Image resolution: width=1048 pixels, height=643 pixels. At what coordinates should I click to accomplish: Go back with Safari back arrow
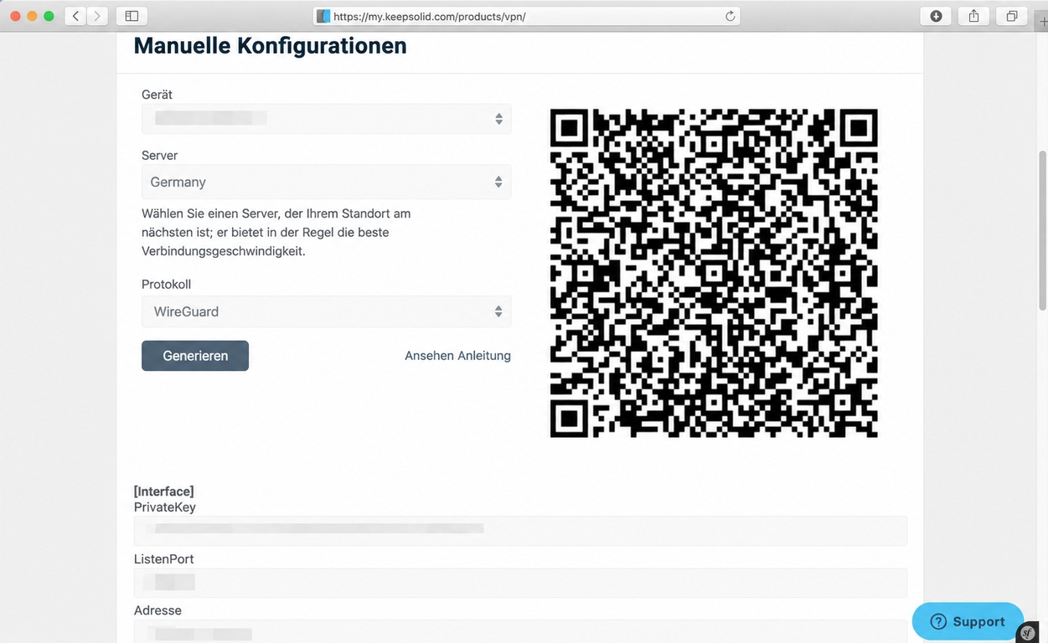(x=75, y=16)
